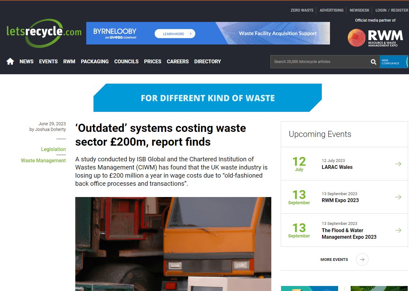The image size is (409, 291).
Task: Open the NEWS menu item
Action: [x=26, y=61]
